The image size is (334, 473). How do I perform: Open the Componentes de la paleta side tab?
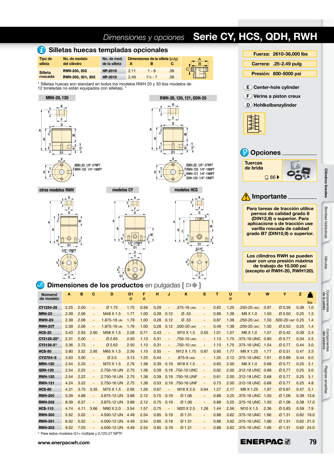pos(326,301)
